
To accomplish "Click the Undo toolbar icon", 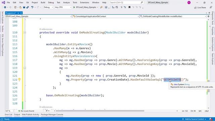I will 32,7.
